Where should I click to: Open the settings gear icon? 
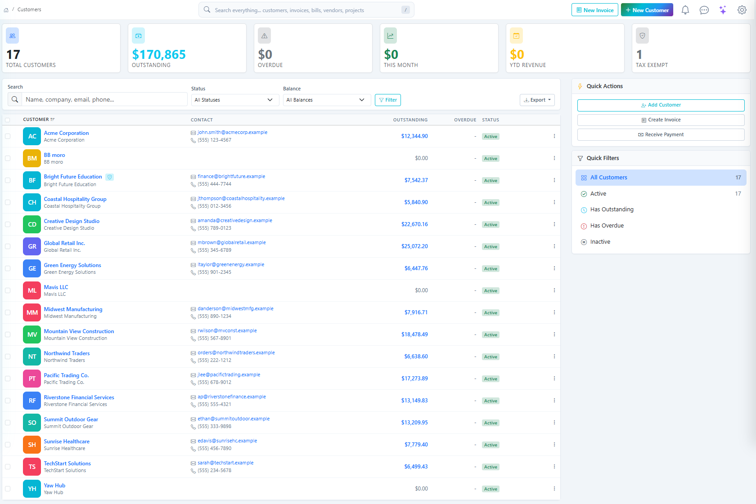pyautogui.click(x=742, y=10)
